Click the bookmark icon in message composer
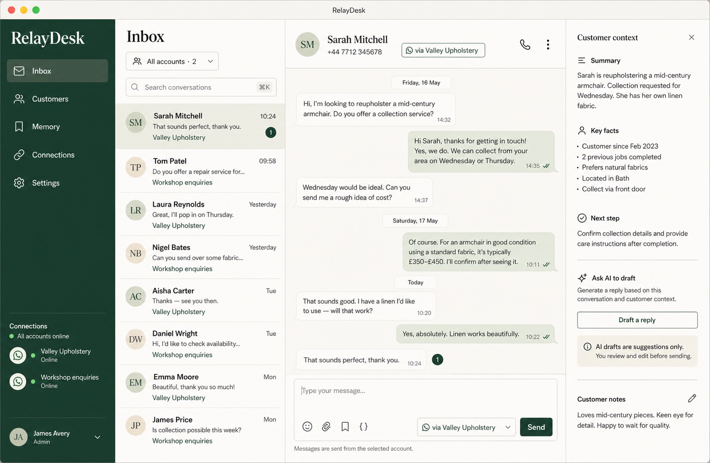Image resolution: width=710 pixels, height=463 pixels. 345,426
